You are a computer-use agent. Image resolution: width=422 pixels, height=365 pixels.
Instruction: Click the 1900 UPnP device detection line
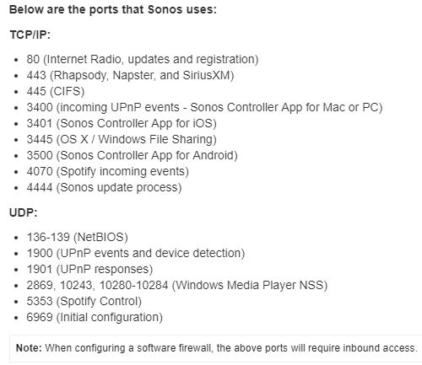point(136,253)
